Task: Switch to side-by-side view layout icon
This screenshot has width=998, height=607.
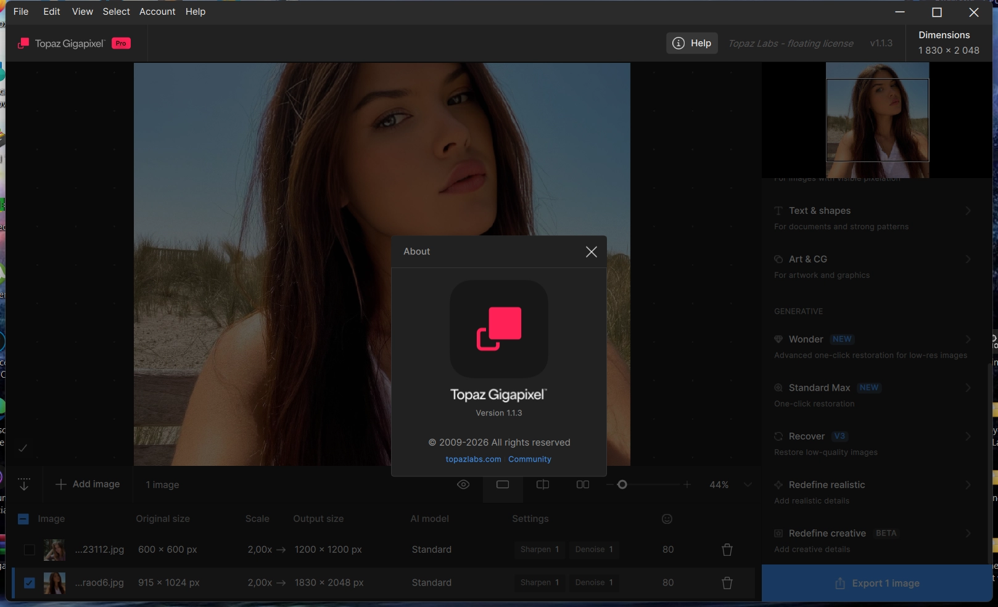Action: click(583, 485)
